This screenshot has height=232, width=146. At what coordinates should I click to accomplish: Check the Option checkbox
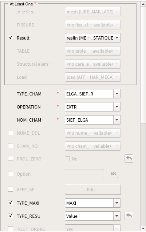[x=11, y=174]
